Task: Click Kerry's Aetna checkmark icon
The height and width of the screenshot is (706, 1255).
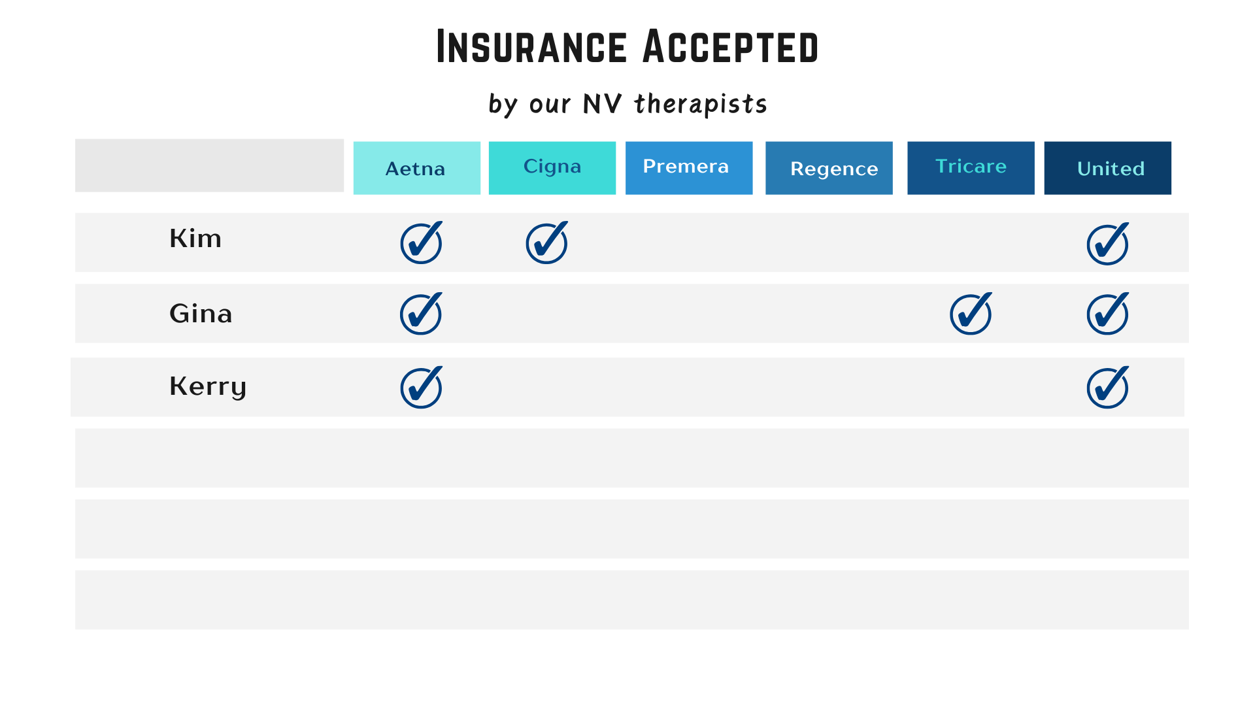Action: [422, 388]
